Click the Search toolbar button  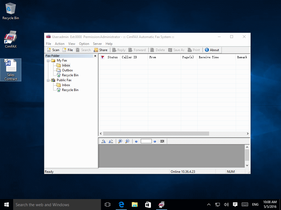(x=83, y=50)
